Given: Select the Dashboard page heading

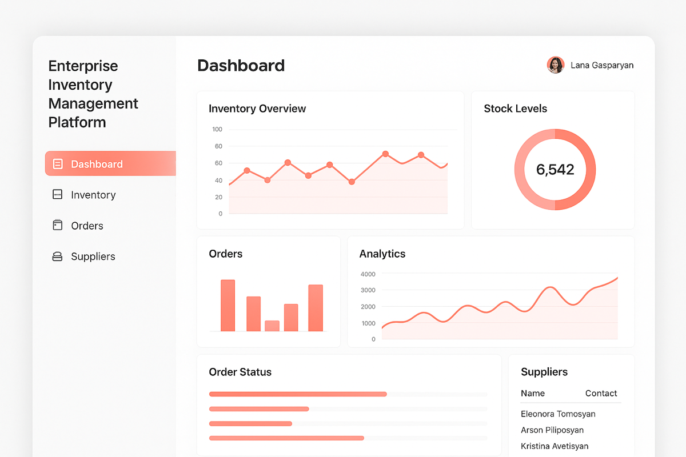Looking at the screenshot, I should [241, 66].
